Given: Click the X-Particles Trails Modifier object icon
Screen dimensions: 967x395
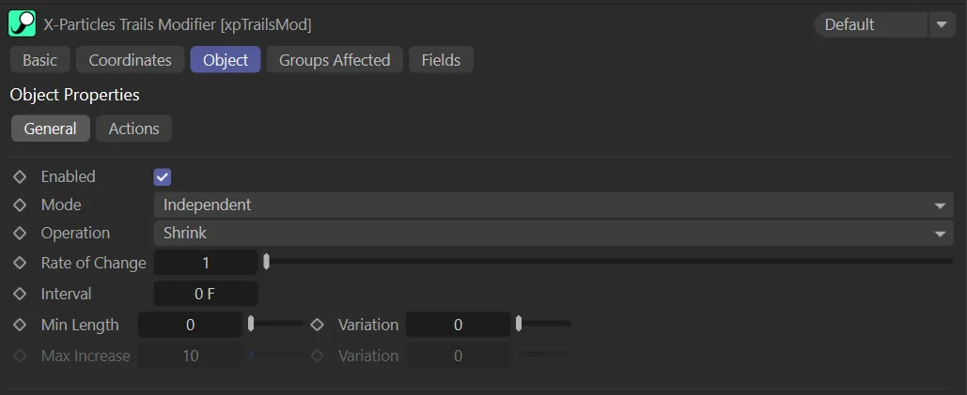Looking at the screenshot, I should tap(22, 23).
